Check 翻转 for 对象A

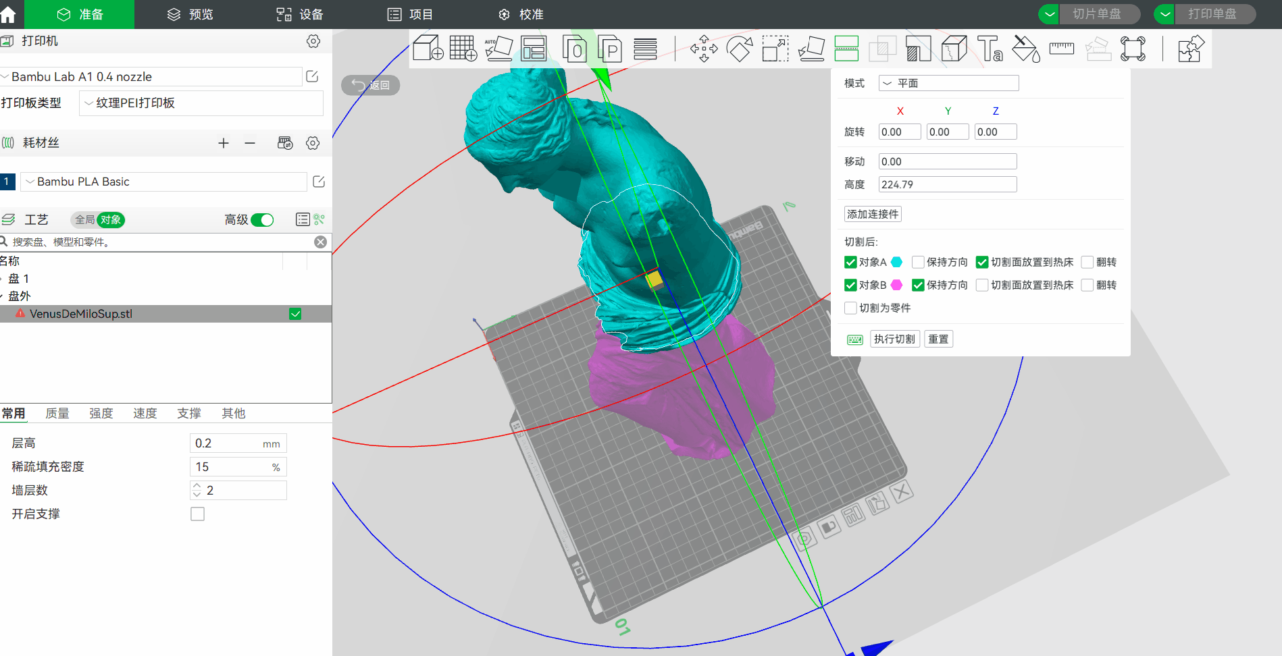(x=1087, y=262)
